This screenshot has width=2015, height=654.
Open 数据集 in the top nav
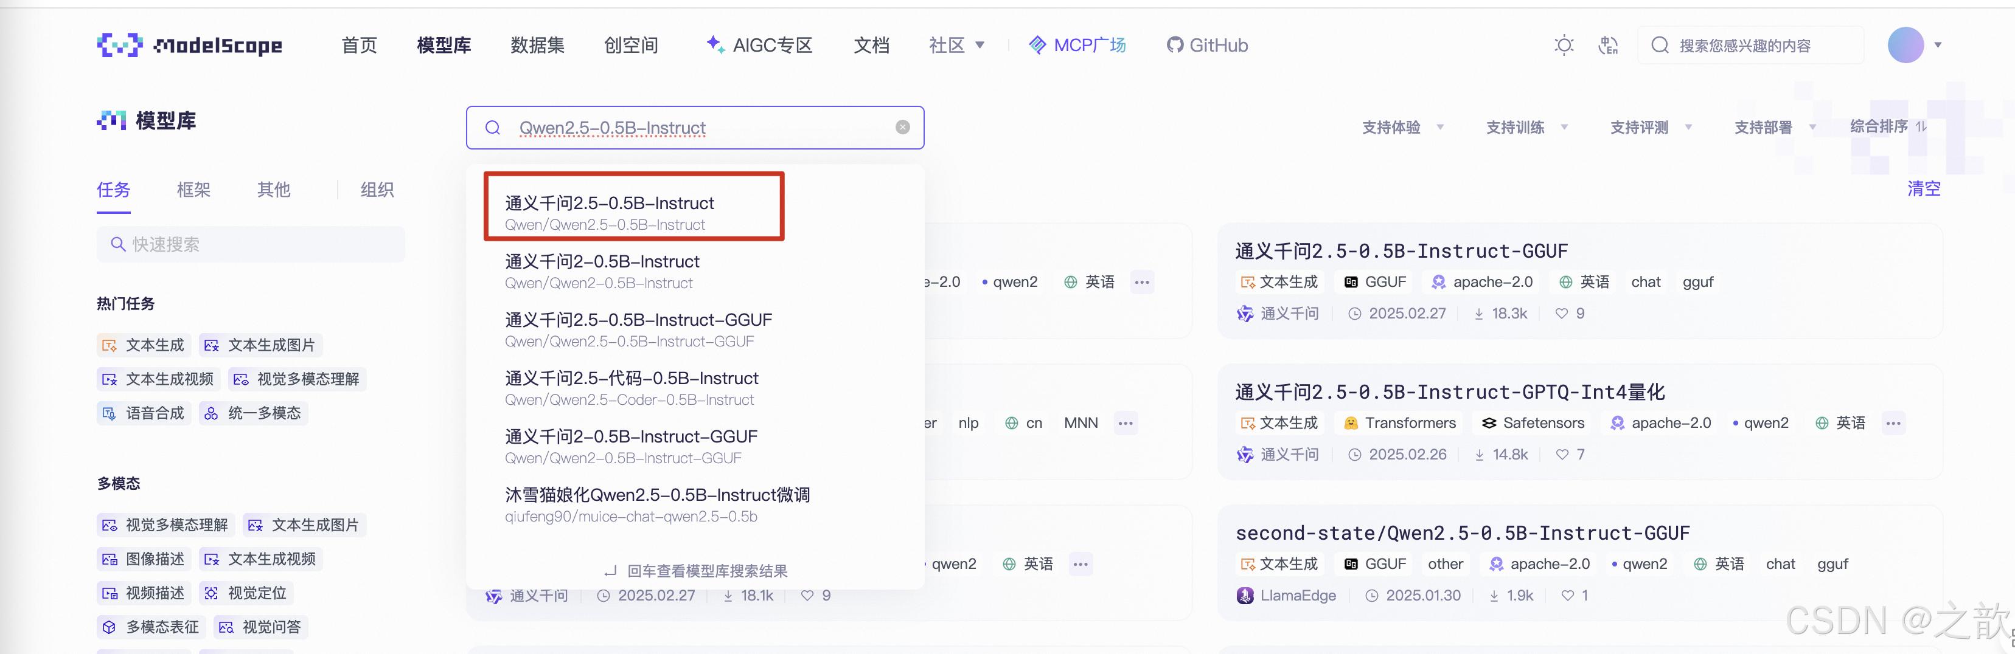point(537,46)
